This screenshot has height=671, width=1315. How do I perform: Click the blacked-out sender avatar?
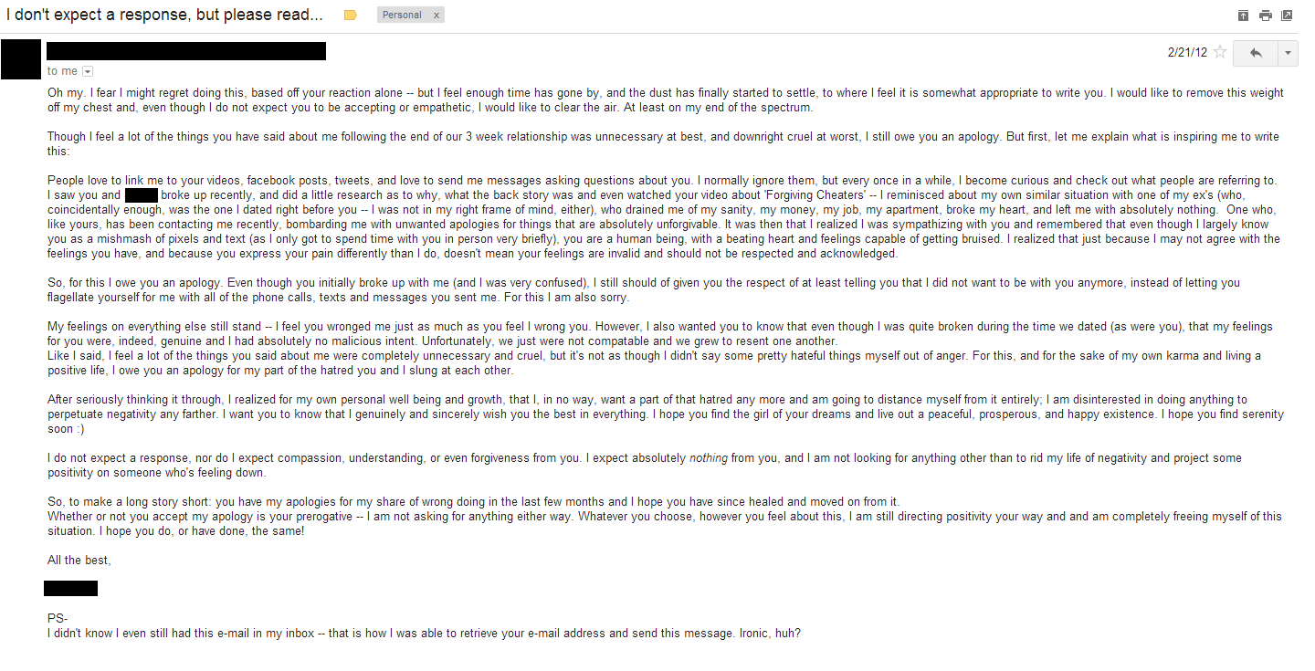point(21,58)
